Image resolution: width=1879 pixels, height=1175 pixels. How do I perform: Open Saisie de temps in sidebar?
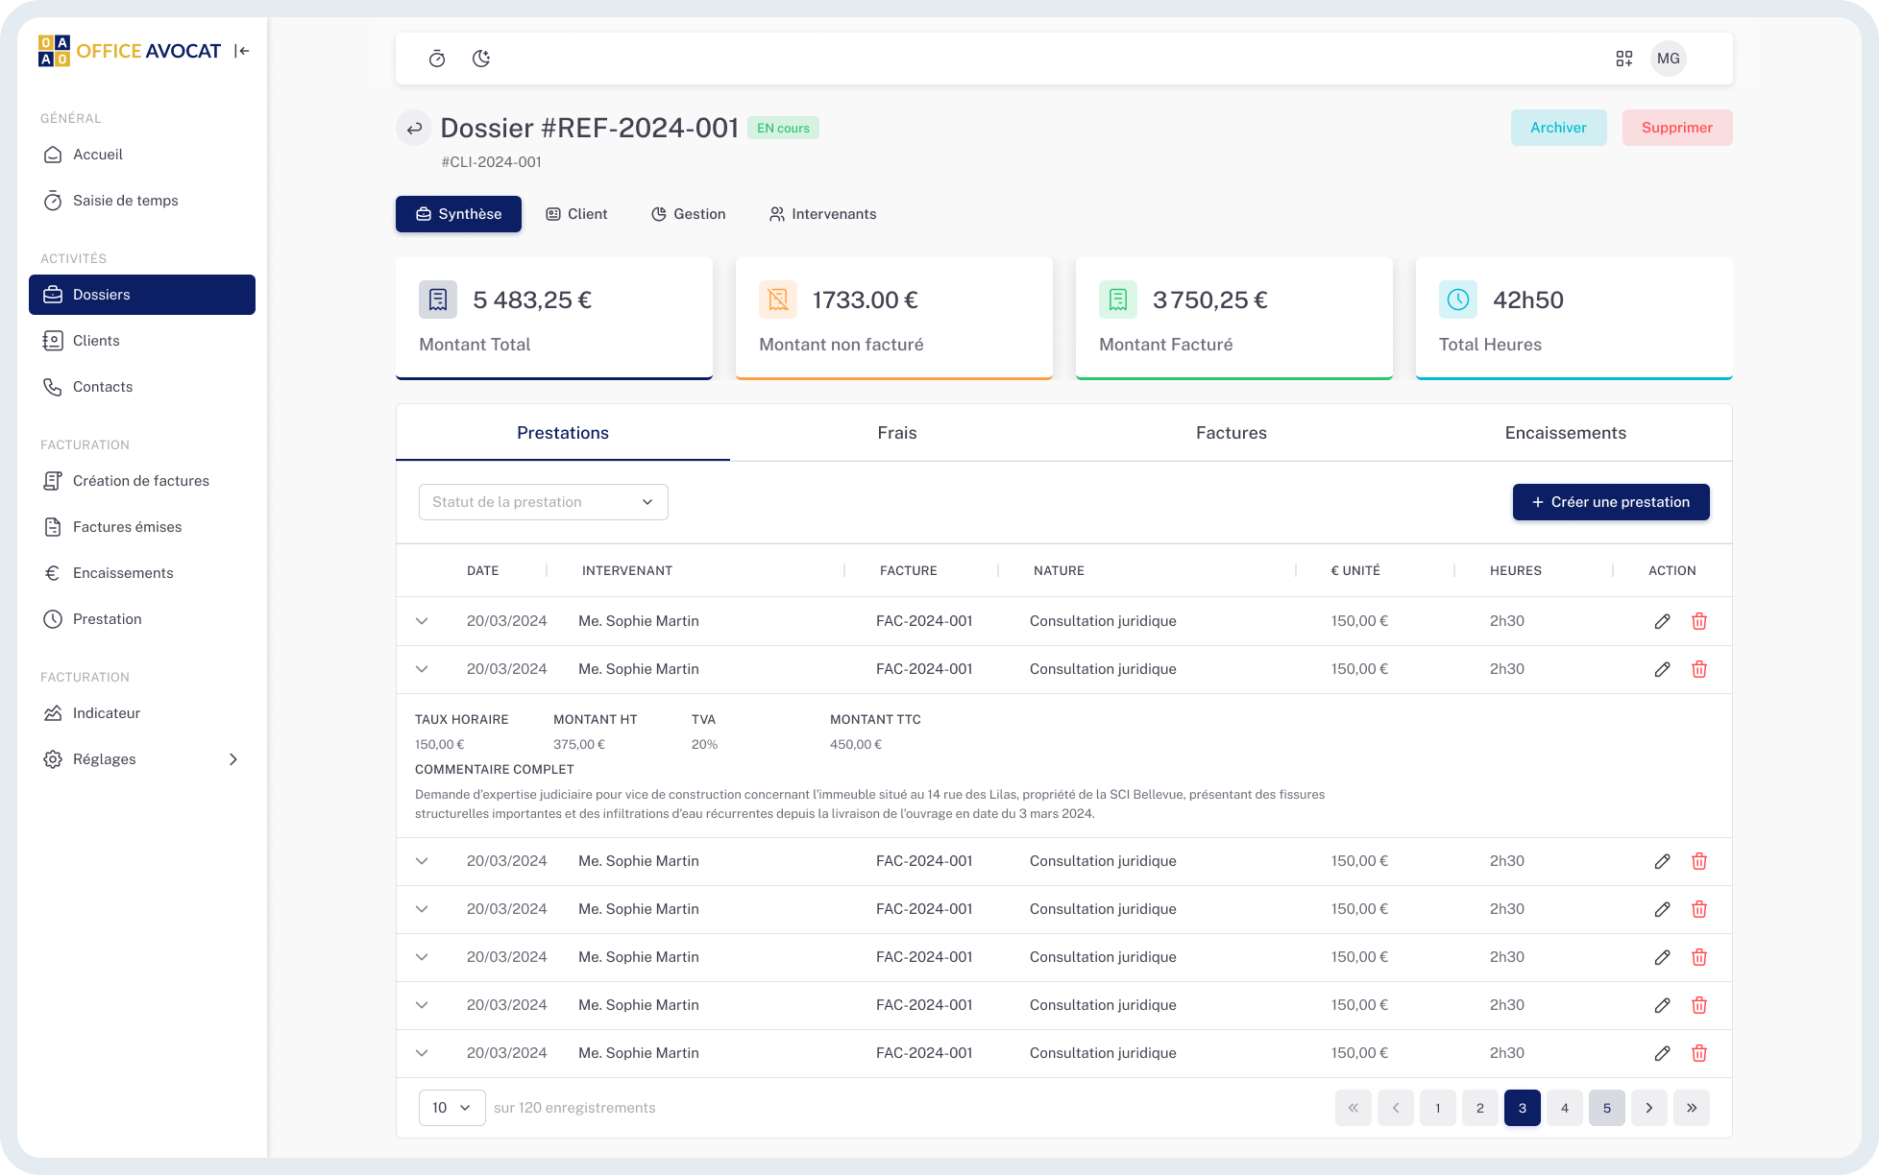pyautogui.click(x=142, y=201)
